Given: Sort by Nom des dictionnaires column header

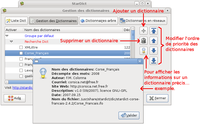Looking at the screenshot, I should click(x=73, y=30).
